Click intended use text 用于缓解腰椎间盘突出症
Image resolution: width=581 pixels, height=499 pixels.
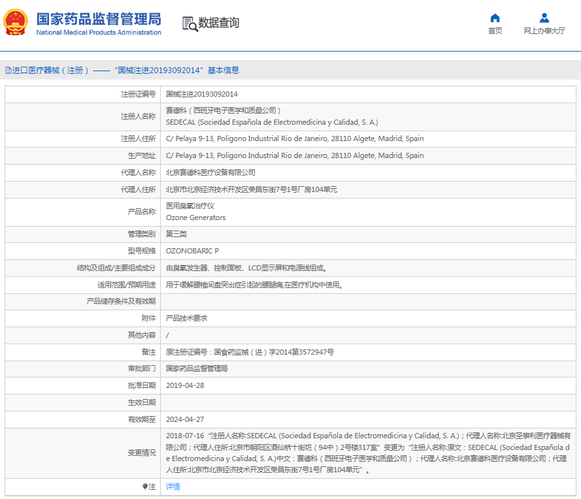click(x=255, y=285)
